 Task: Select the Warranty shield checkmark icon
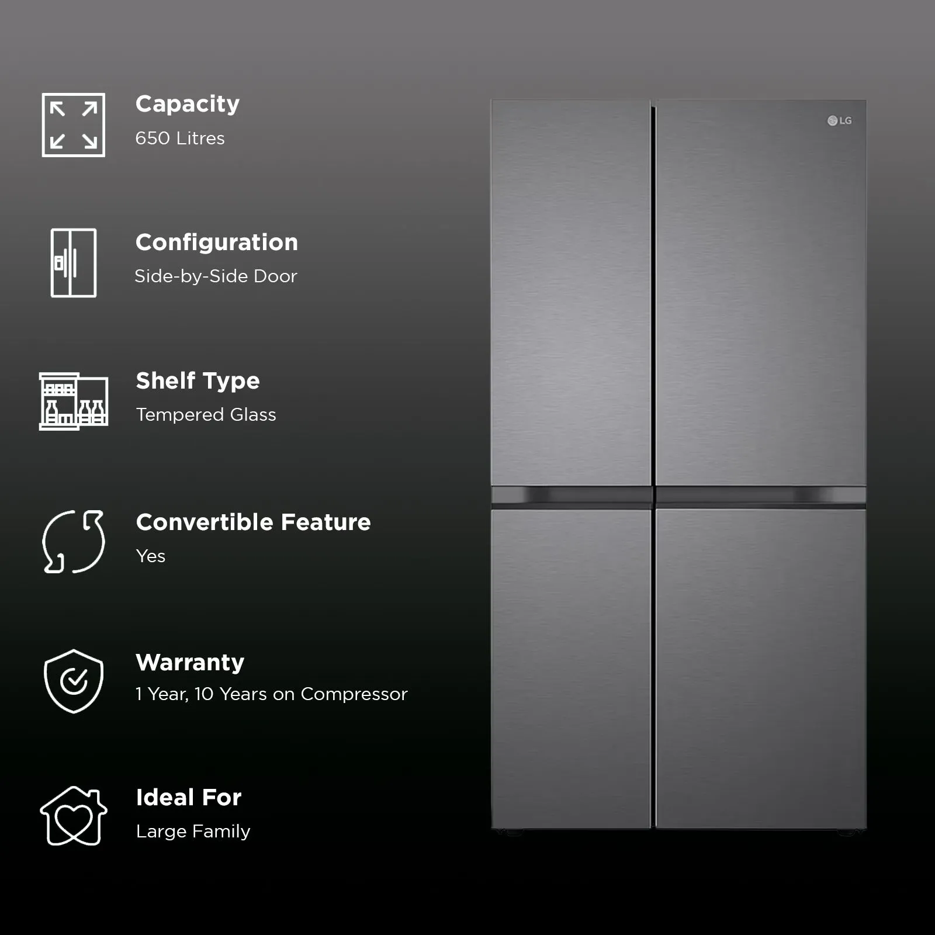click(x=74, y=681)
